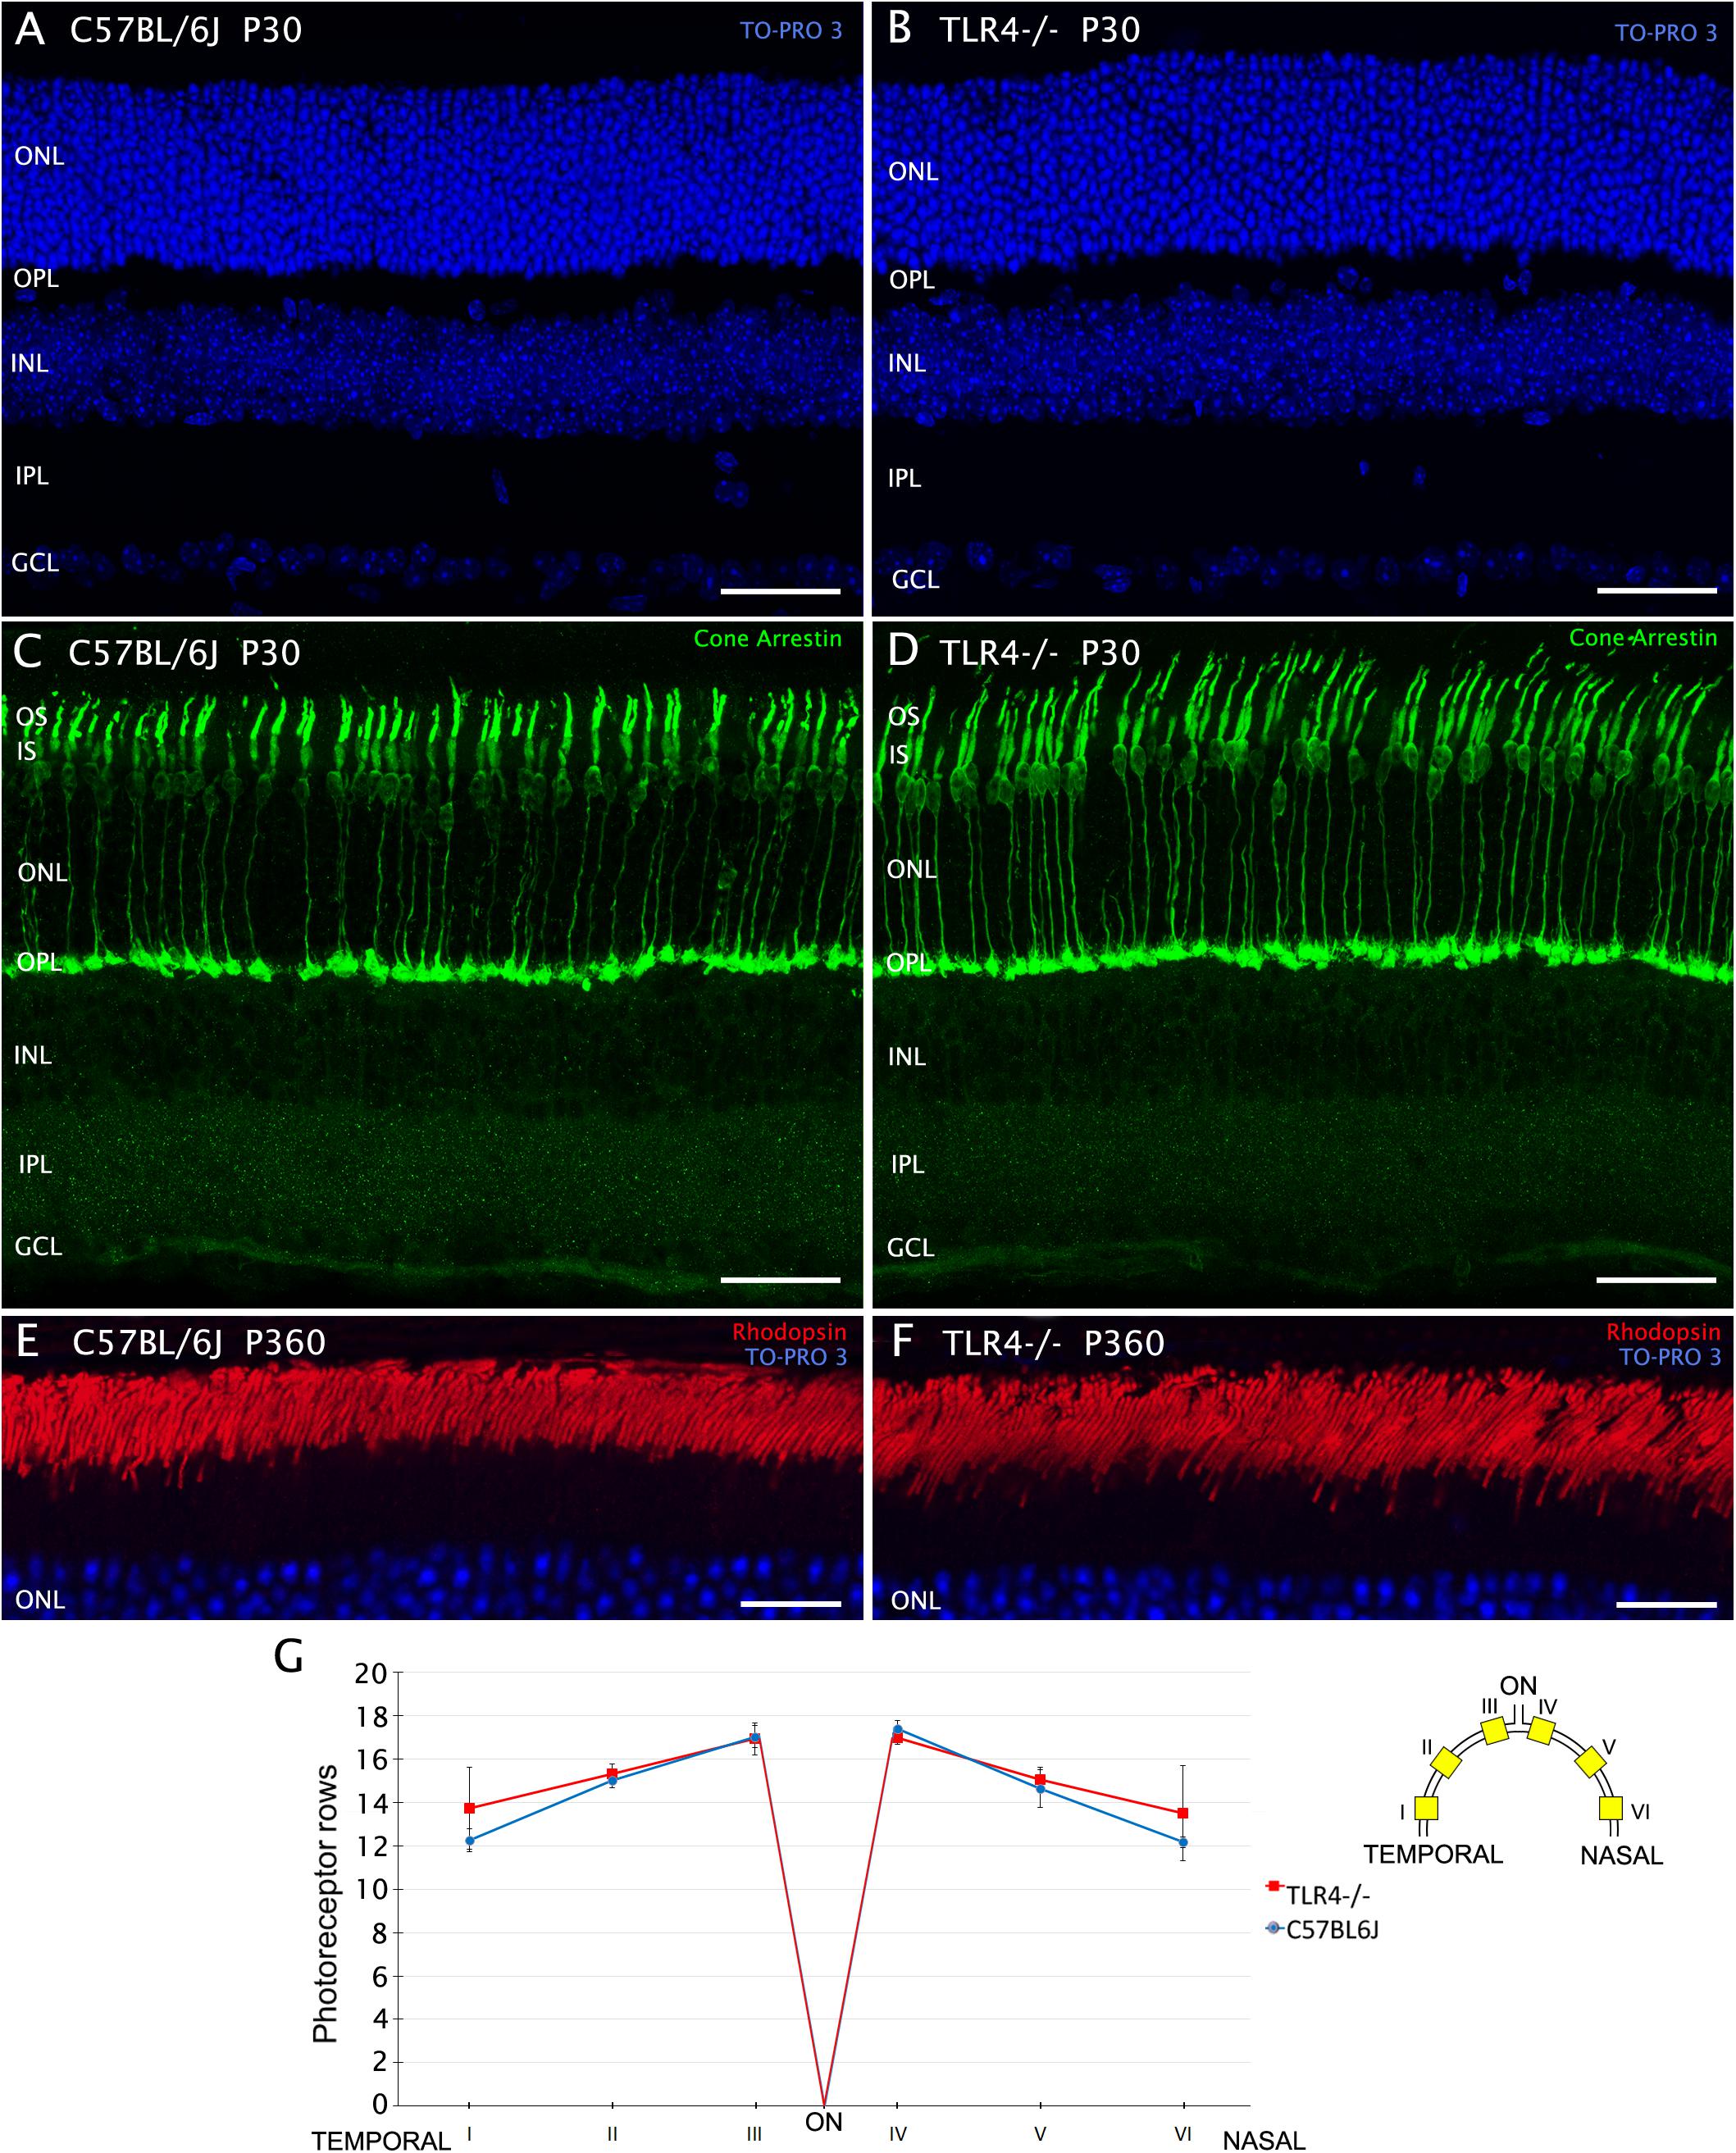Click the graph G letter label
The width and height of the screenshot is (1736, 2153).
288,1657
